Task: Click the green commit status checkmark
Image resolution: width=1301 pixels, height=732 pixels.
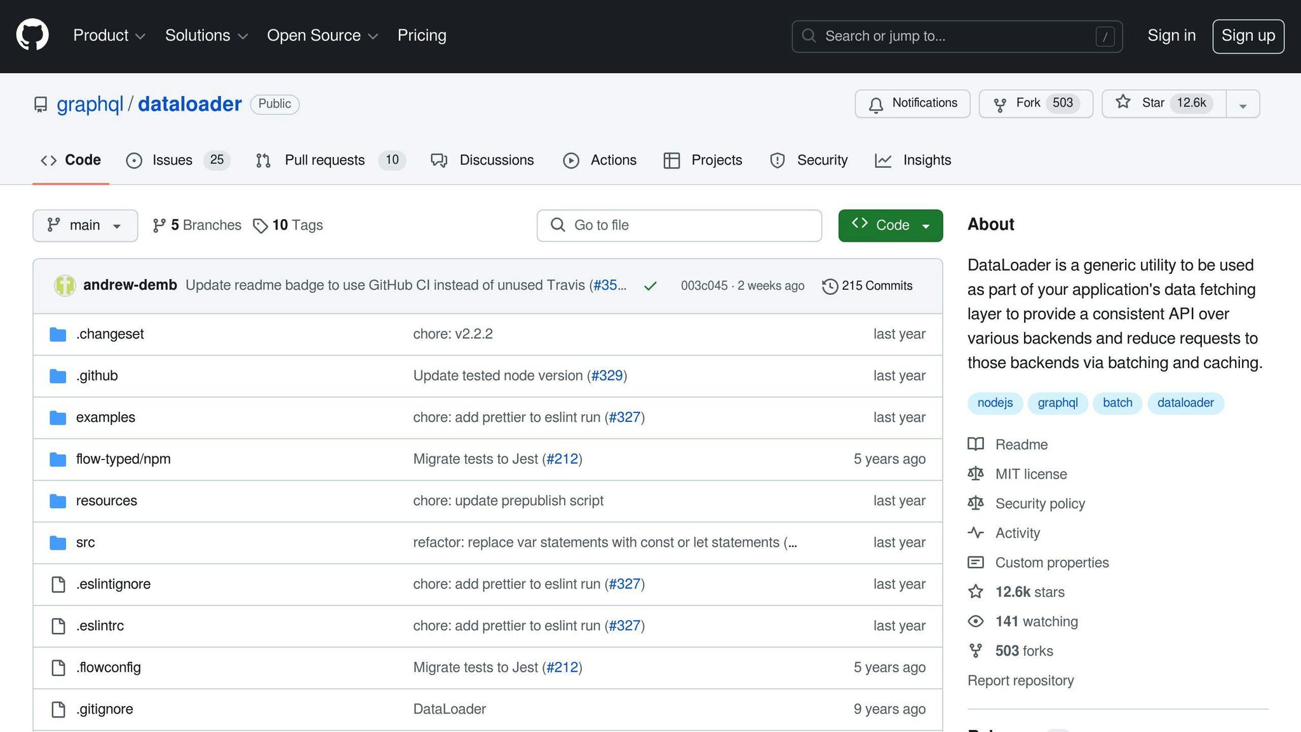Action: click(650, 286)
